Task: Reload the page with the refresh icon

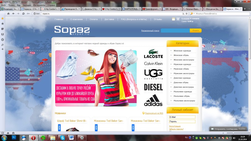Action: coord(23,13)
